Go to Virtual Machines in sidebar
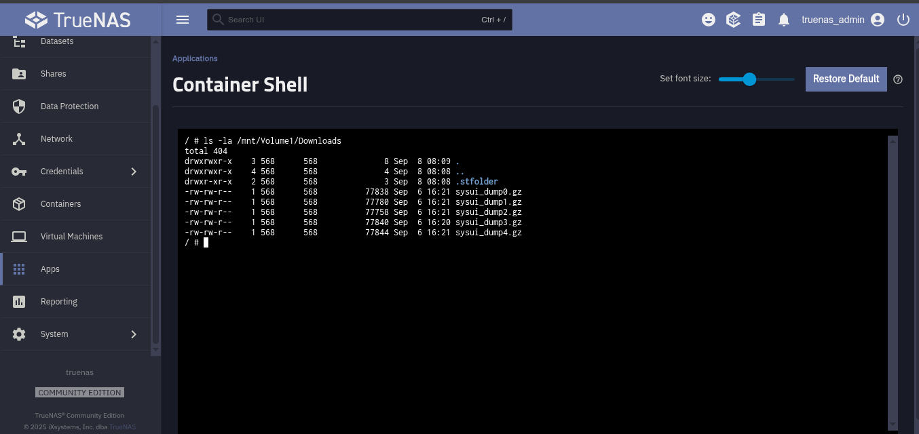The width and height of the screenshot is (919, 434). (71, 237)
